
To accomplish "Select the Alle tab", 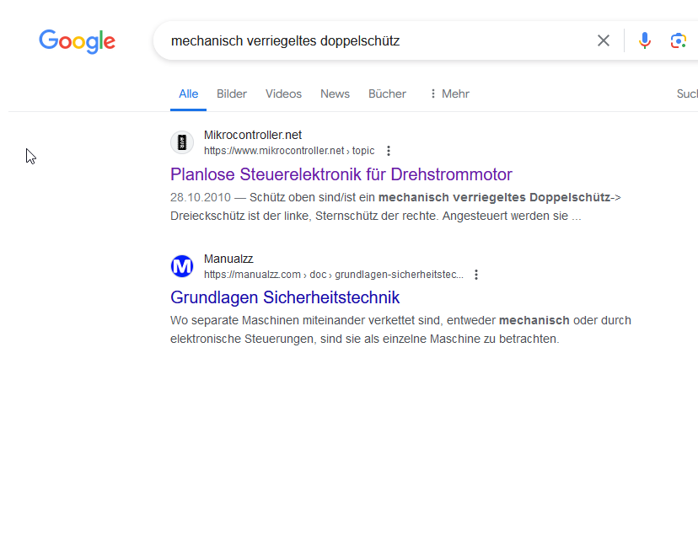I will coord(188,94).
